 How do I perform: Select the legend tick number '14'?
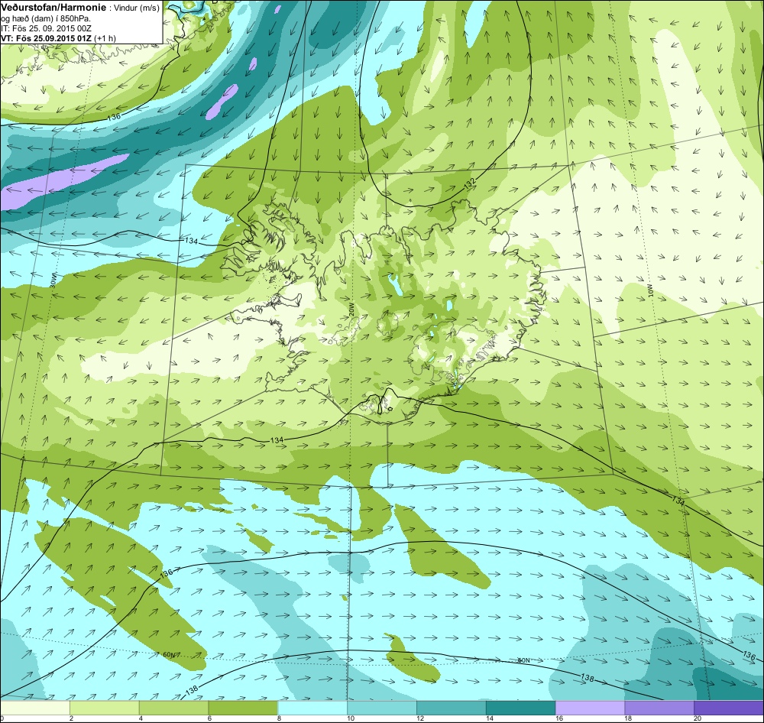490,718
